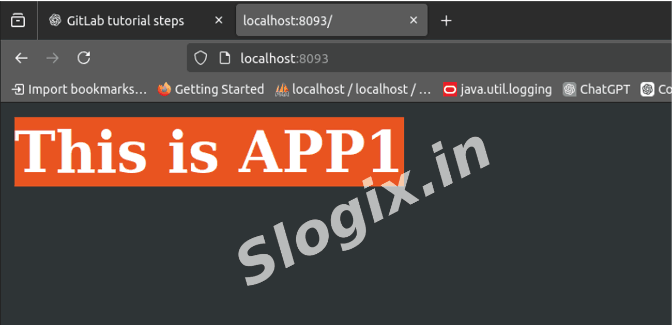
Task: Reload the current page
Action: point(84,58)
